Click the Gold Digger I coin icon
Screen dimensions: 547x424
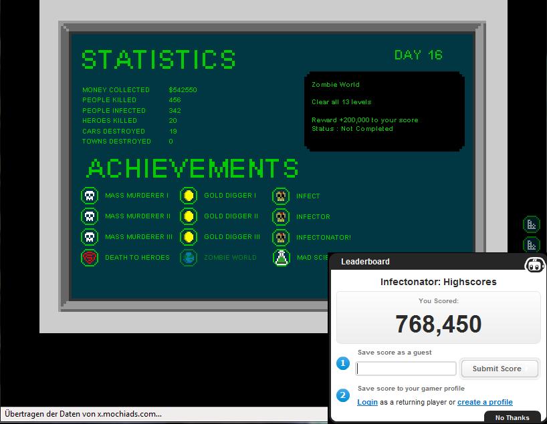[189, 196]
